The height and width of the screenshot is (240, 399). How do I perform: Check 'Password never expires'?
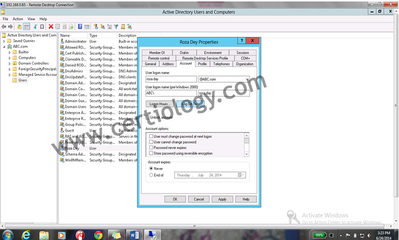[151, 147]
